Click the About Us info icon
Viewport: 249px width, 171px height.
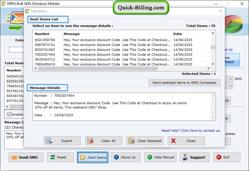(x=116, y=157)
